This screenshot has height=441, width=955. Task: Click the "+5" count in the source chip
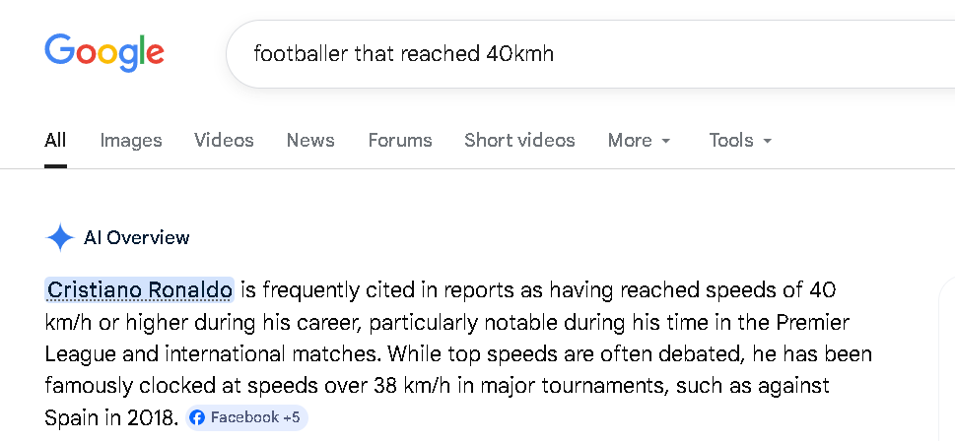[291, 418]
